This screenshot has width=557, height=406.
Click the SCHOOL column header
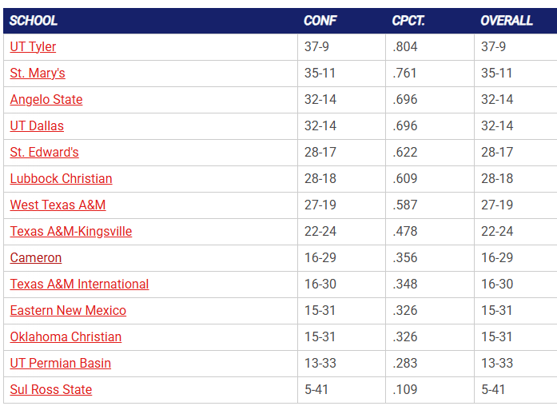(34, 21)
